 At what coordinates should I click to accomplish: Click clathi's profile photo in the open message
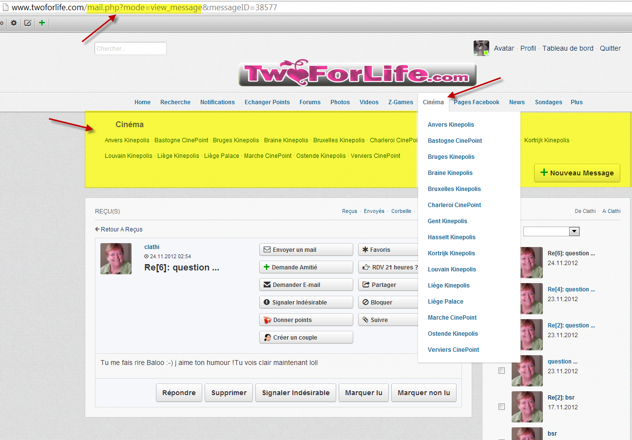pyautogui.click(x=116, y=259)
